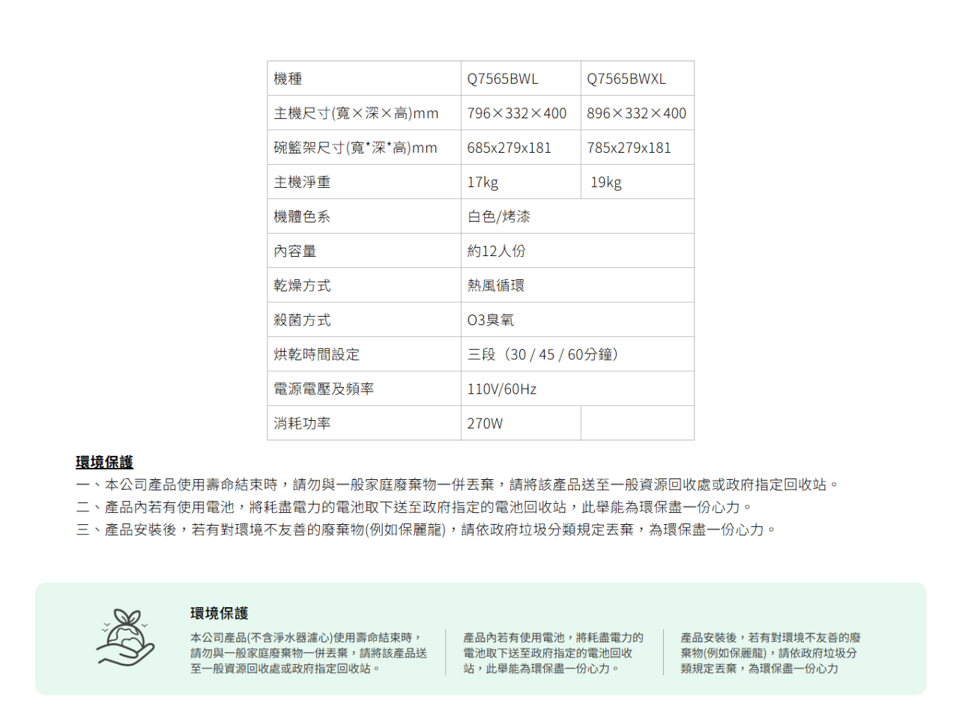Select the 19kg weight value
The image size is (959, 724).
click(606, 182)
